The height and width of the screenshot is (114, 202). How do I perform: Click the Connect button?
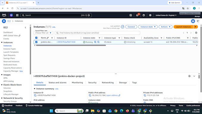click(x=131, y=27)
